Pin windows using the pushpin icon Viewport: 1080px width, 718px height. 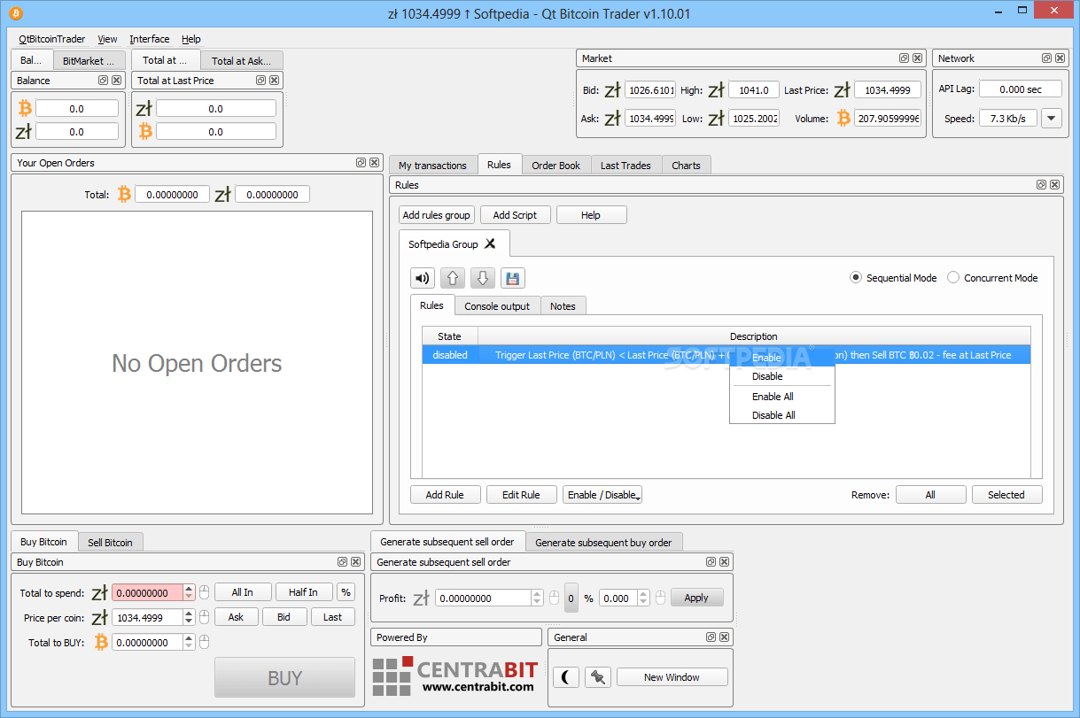[598, 676]
